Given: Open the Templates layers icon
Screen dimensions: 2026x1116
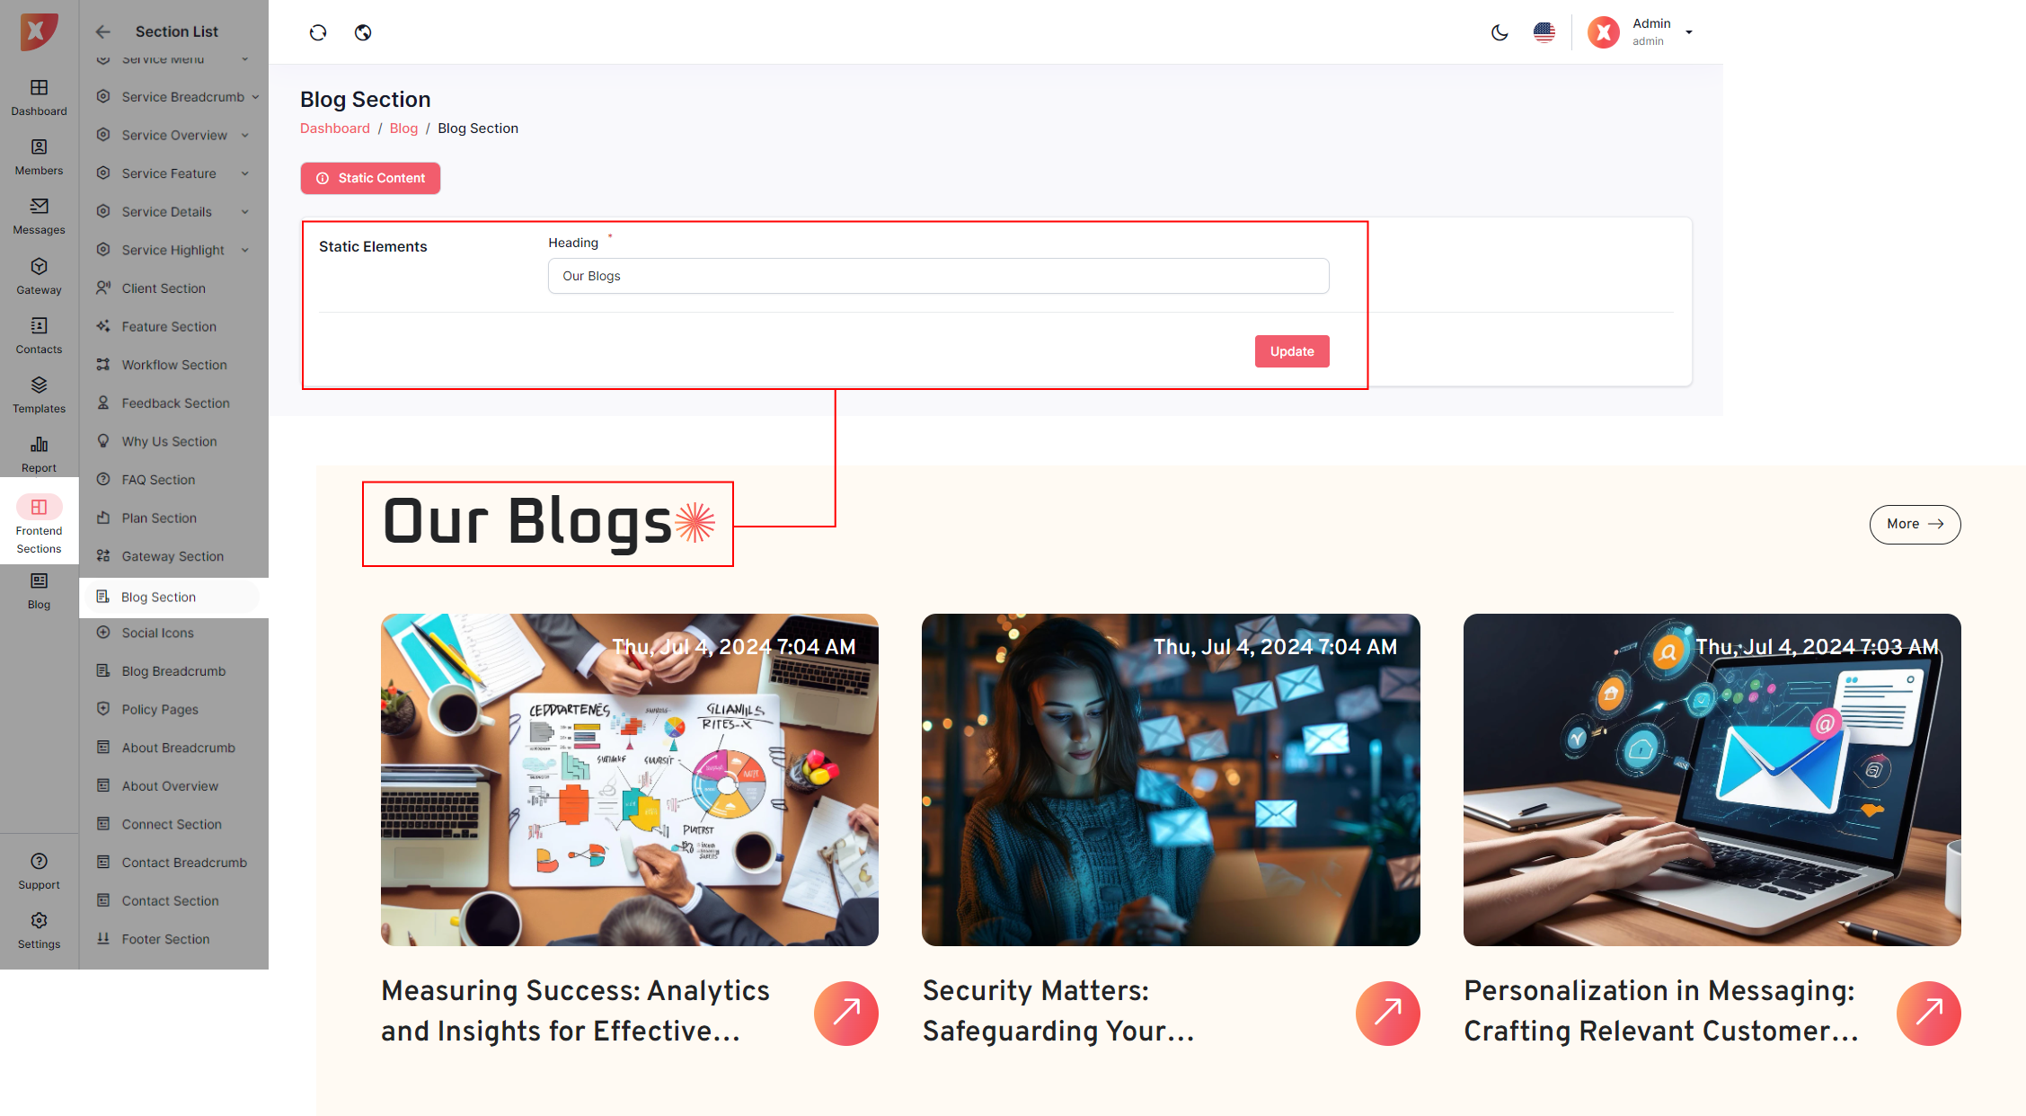Looking at the screenshot, I should pos(39,385).
